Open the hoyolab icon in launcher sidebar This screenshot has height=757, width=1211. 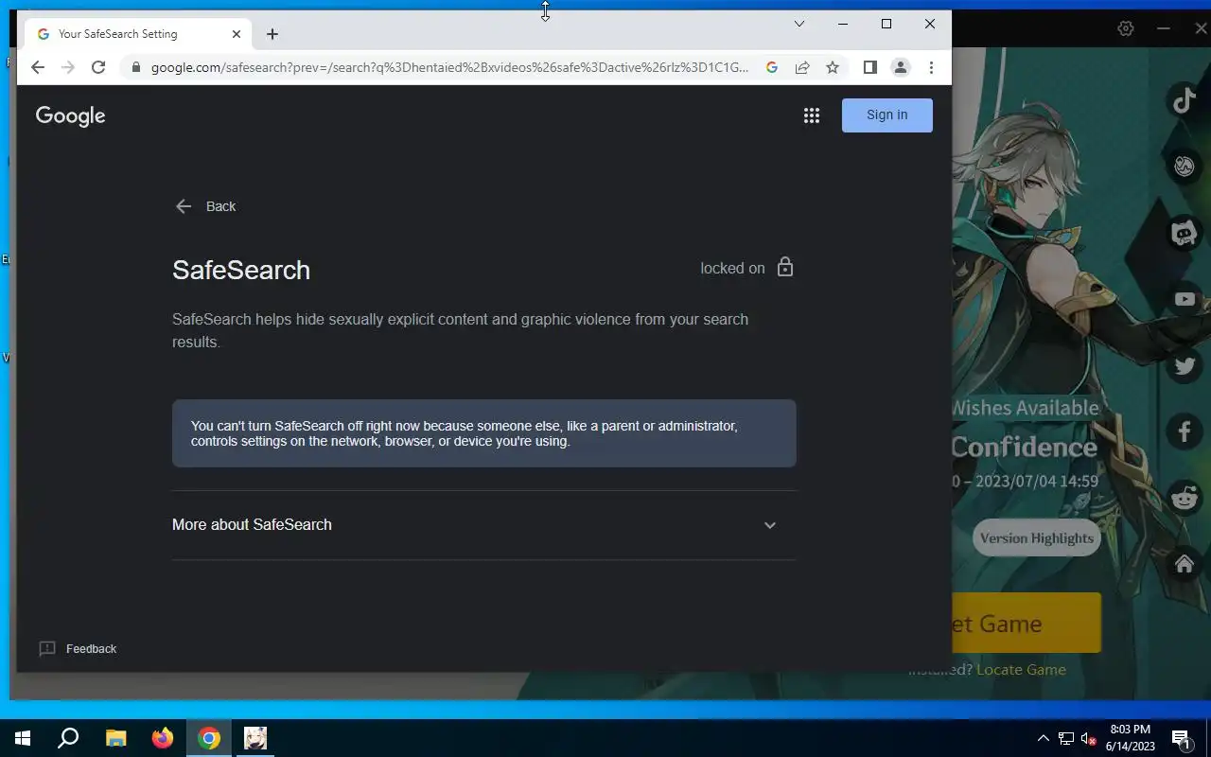[1185, 167]
